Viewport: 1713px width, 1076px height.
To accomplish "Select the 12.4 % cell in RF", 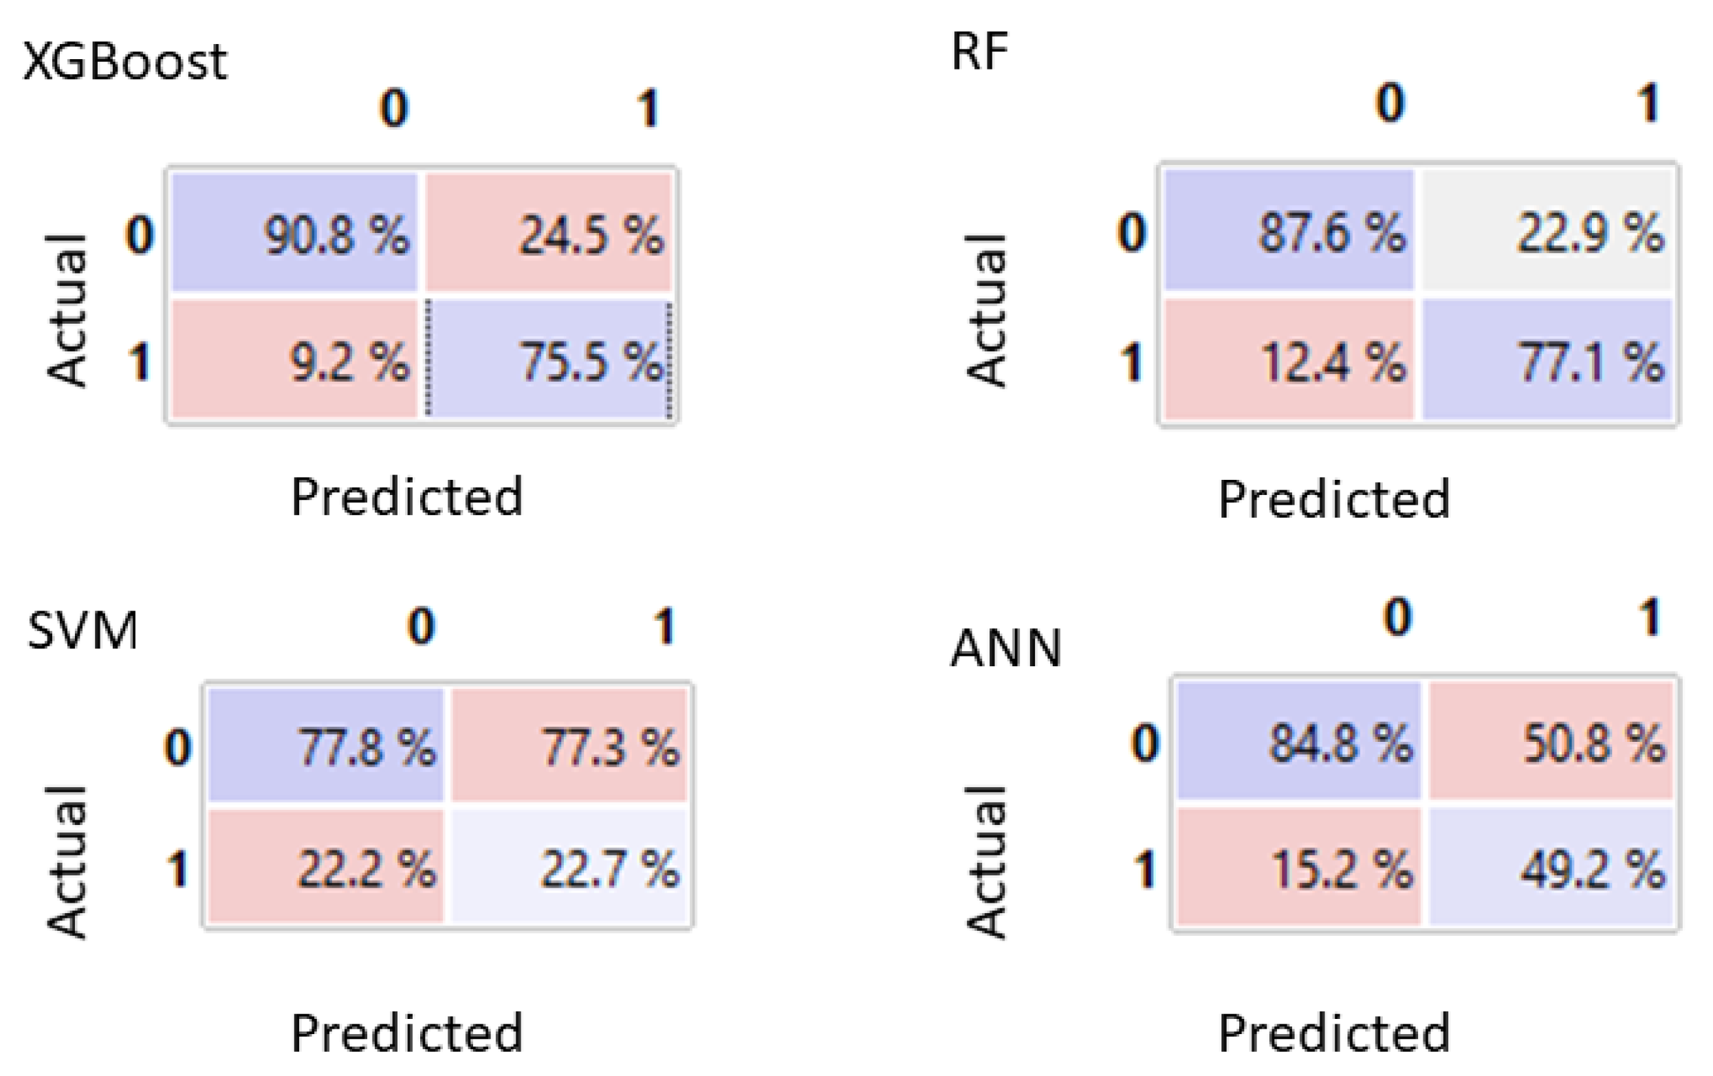I will pos(1288,360).
